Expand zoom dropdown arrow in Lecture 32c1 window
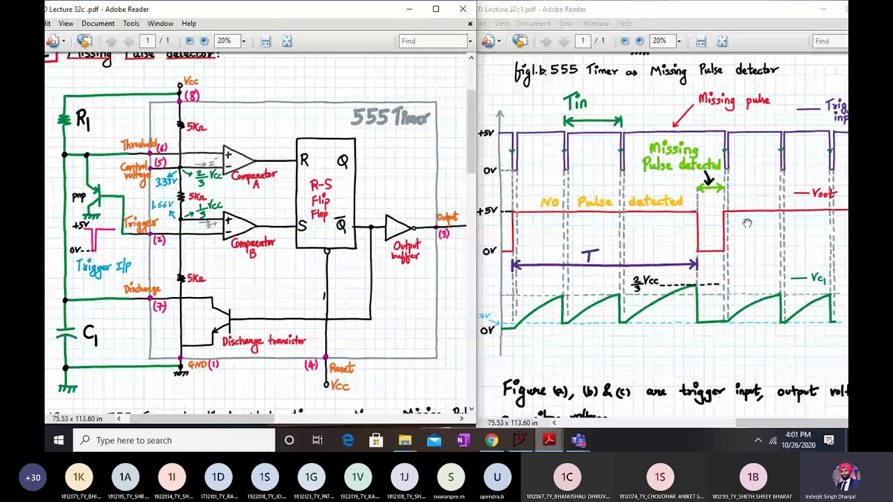893x502 pixels. pos(678,41)
